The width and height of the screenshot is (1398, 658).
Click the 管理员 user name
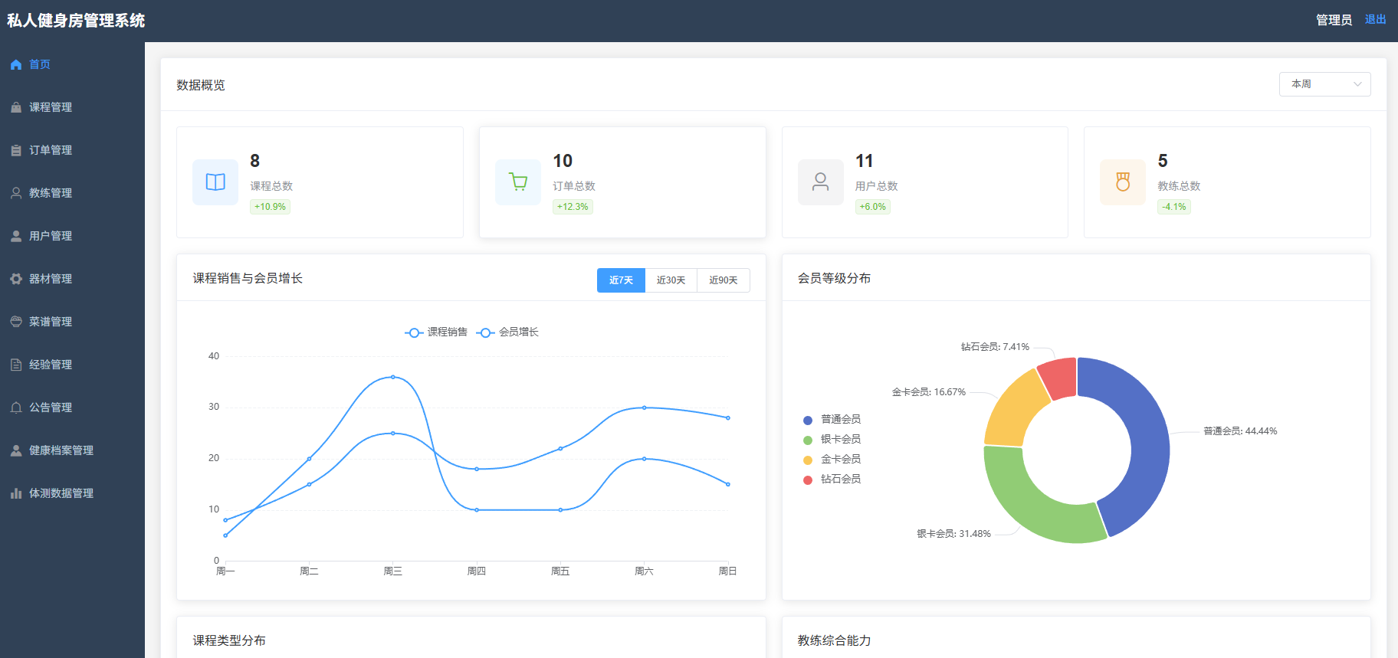click(1334, 20)
